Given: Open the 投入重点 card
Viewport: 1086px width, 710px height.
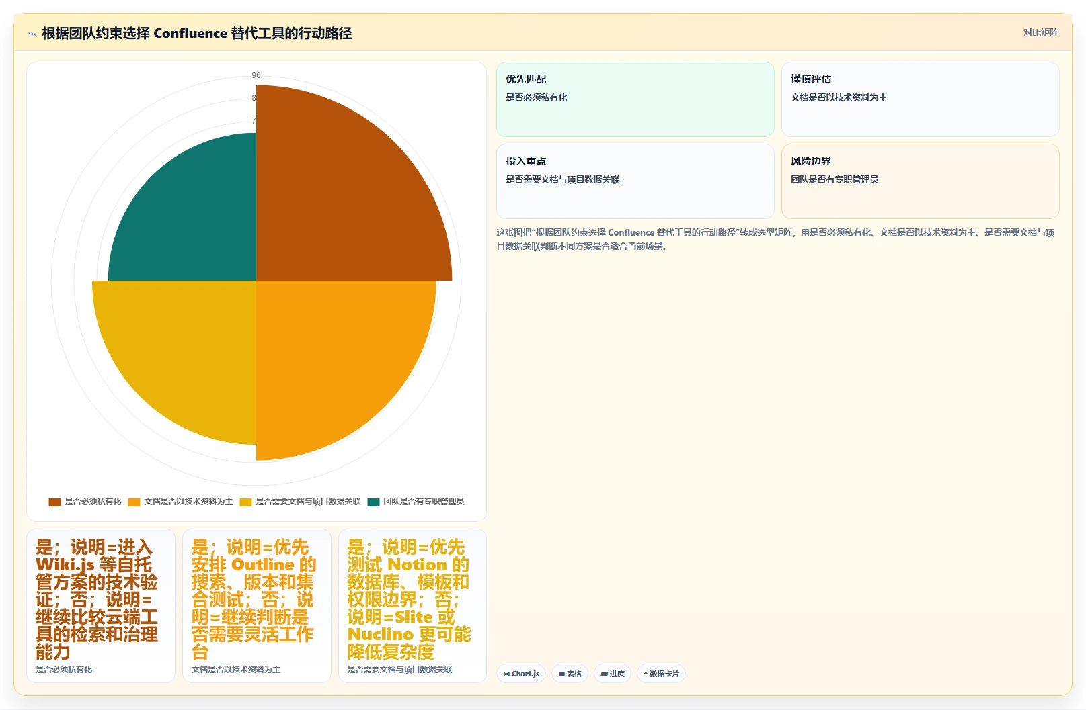Looking at the screenshot, I should [635, 181].
